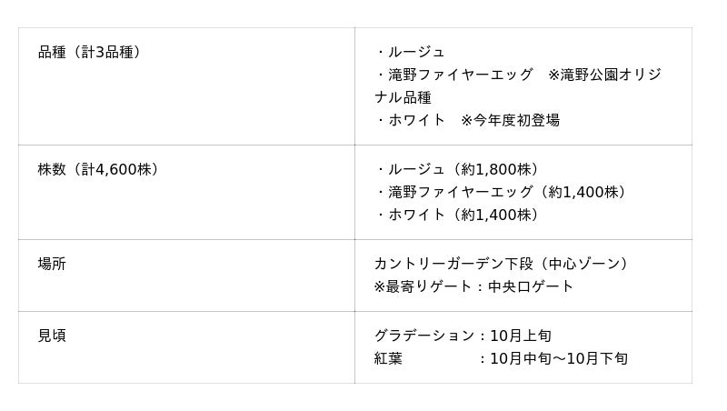
Task: Click ホワイト in the 品種 row
Action: point(416,120)
